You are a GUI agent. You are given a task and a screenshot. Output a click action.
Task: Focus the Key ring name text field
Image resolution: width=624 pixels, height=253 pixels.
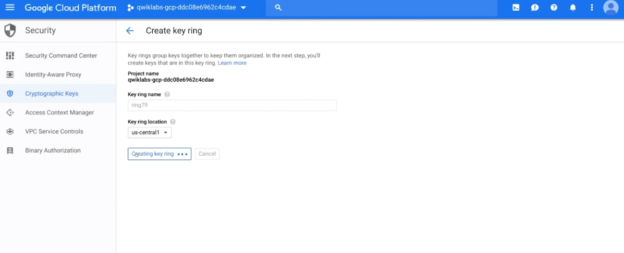tap(232, 105)
